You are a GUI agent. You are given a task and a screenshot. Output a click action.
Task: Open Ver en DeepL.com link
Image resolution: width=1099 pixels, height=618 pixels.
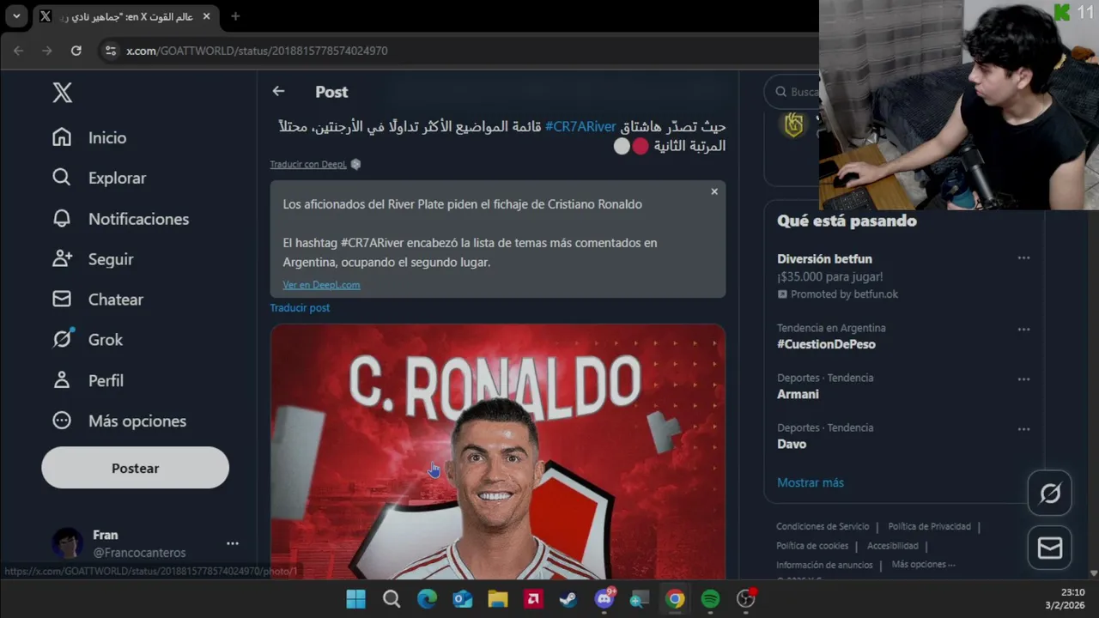click(x=321, y=285)
